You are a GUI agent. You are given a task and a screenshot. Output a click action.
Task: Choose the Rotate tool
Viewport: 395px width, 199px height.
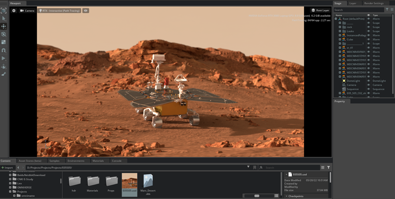click(x=4, y=34)
